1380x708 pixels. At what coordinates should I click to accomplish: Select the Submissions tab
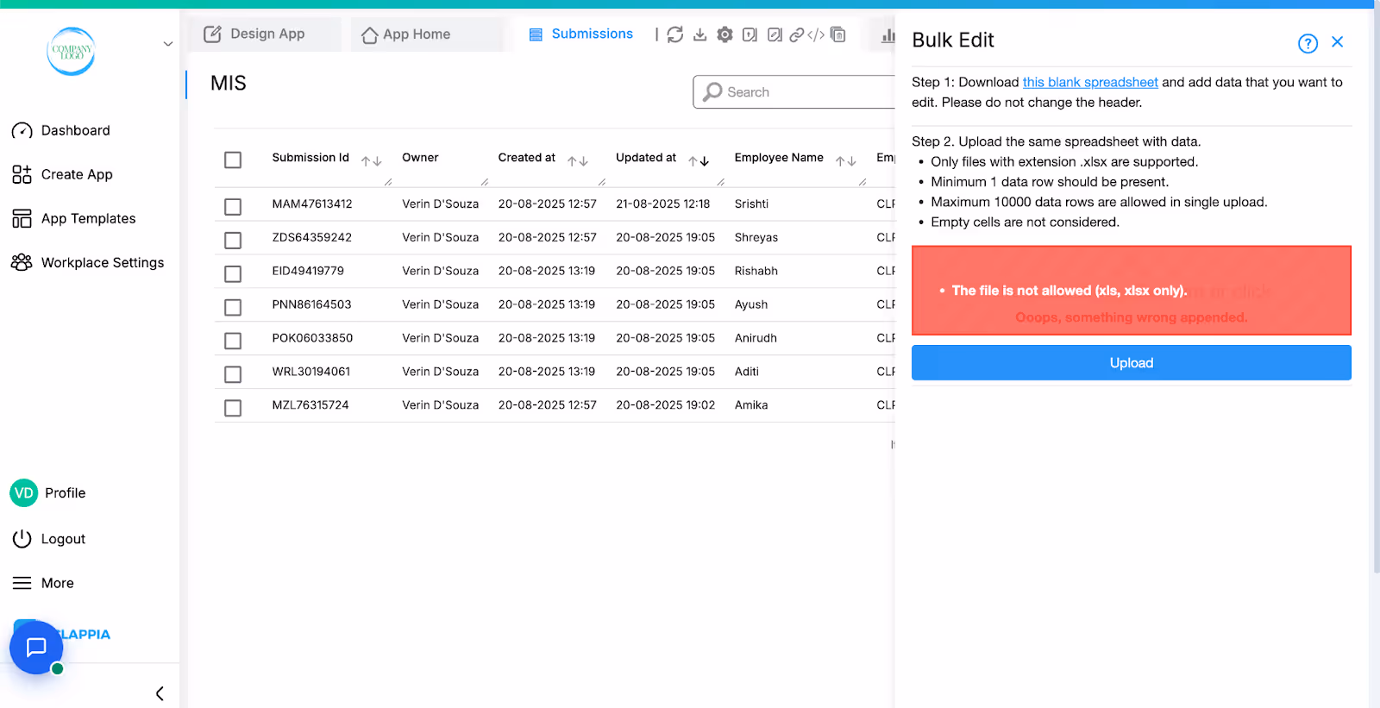[x=580, y=34]
